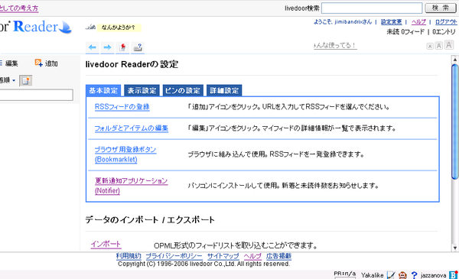
Task: Open the 更新通知アプリケーション (Notifier) link
Action: [131, 186]
